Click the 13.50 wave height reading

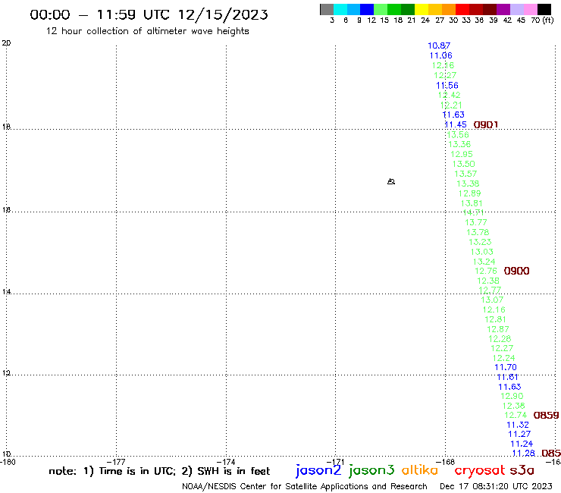[x=464, y=164]
